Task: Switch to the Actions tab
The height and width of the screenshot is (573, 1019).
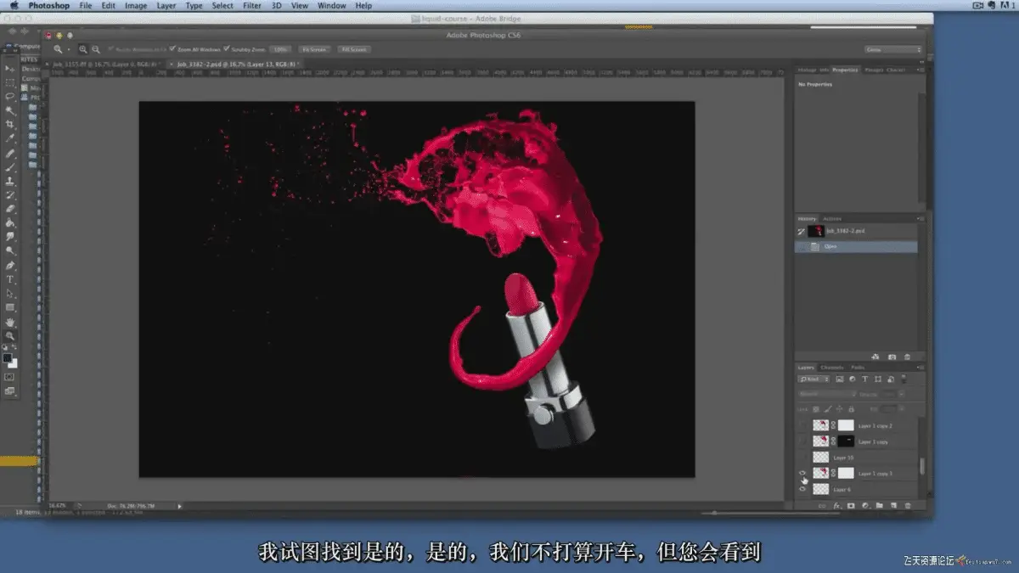Action: [833, 219]
